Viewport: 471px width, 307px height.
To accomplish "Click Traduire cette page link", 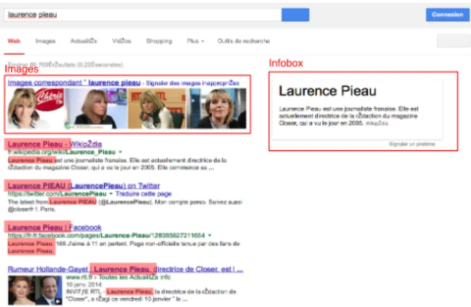I will [144, 194].
